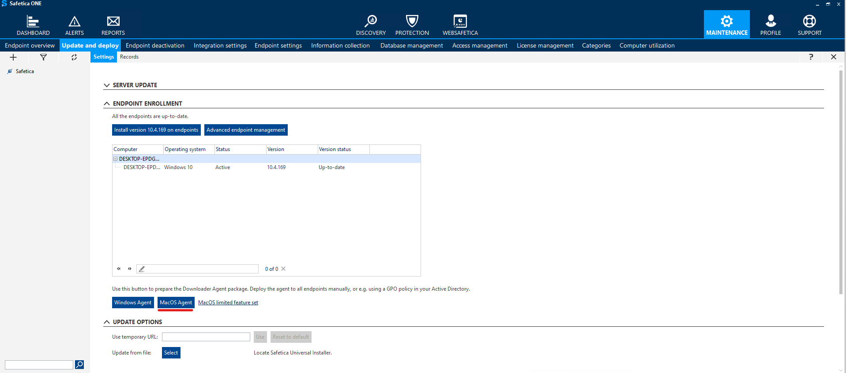Viewport: 846px width, 373px height.
Task: Click the grayed Use button
Action: pyautogui.click(x=260, y=337)
